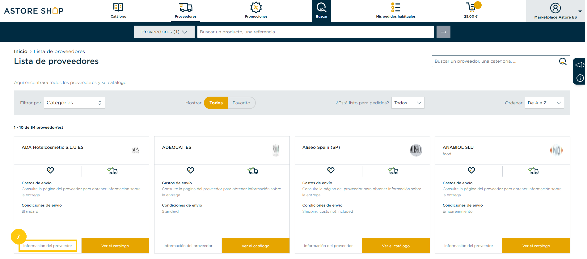Open the info side panel icon
The width and height of the screenshot is (587, 259).
(580, 78)
